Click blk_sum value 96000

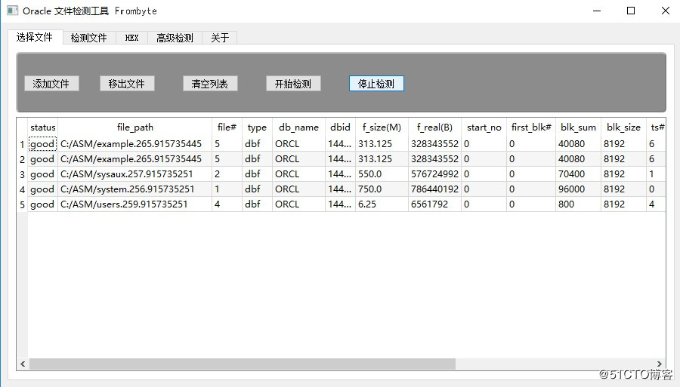point(572,189)
